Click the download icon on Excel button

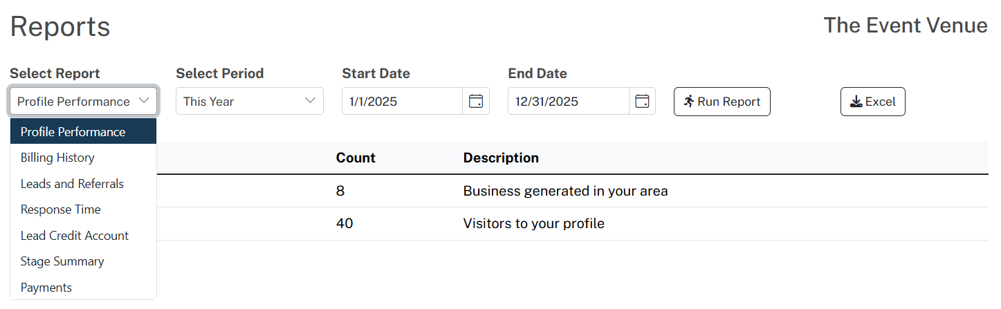(856, 102)
